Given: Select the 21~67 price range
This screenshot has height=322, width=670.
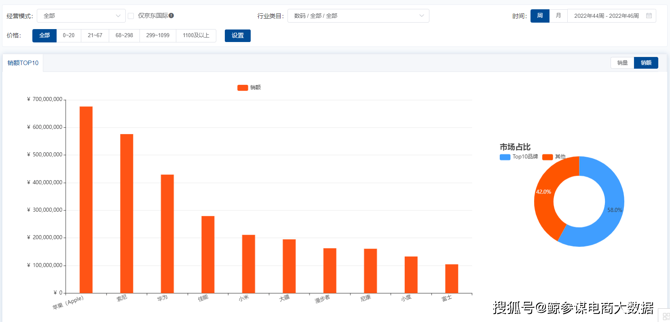Looking at the screenshot, I should [x=95, y=36].
